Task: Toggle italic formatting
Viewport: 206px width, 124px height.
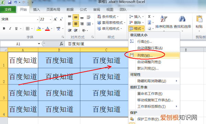Action: click(x=10, y=29)
